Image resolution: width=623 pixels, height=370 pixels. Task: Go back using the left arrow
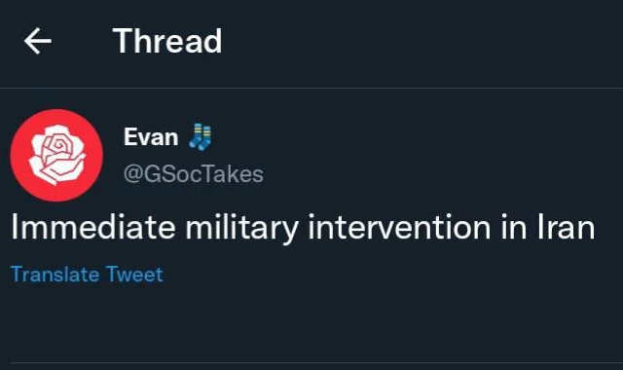point(38,41)
